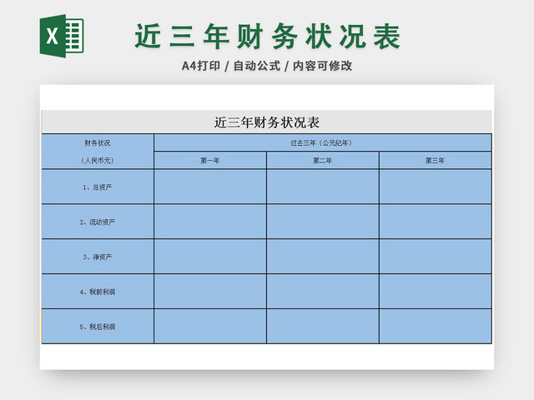Click the green Excel logo icon

[x=62, y=36]
